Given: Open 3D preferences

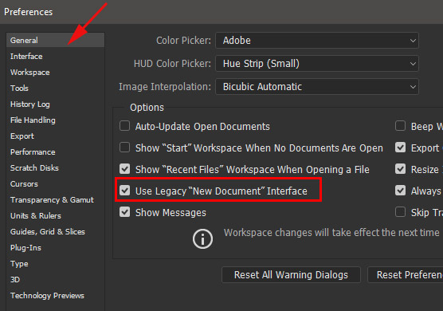Looking at the screenshot, I should coord(15,280).
